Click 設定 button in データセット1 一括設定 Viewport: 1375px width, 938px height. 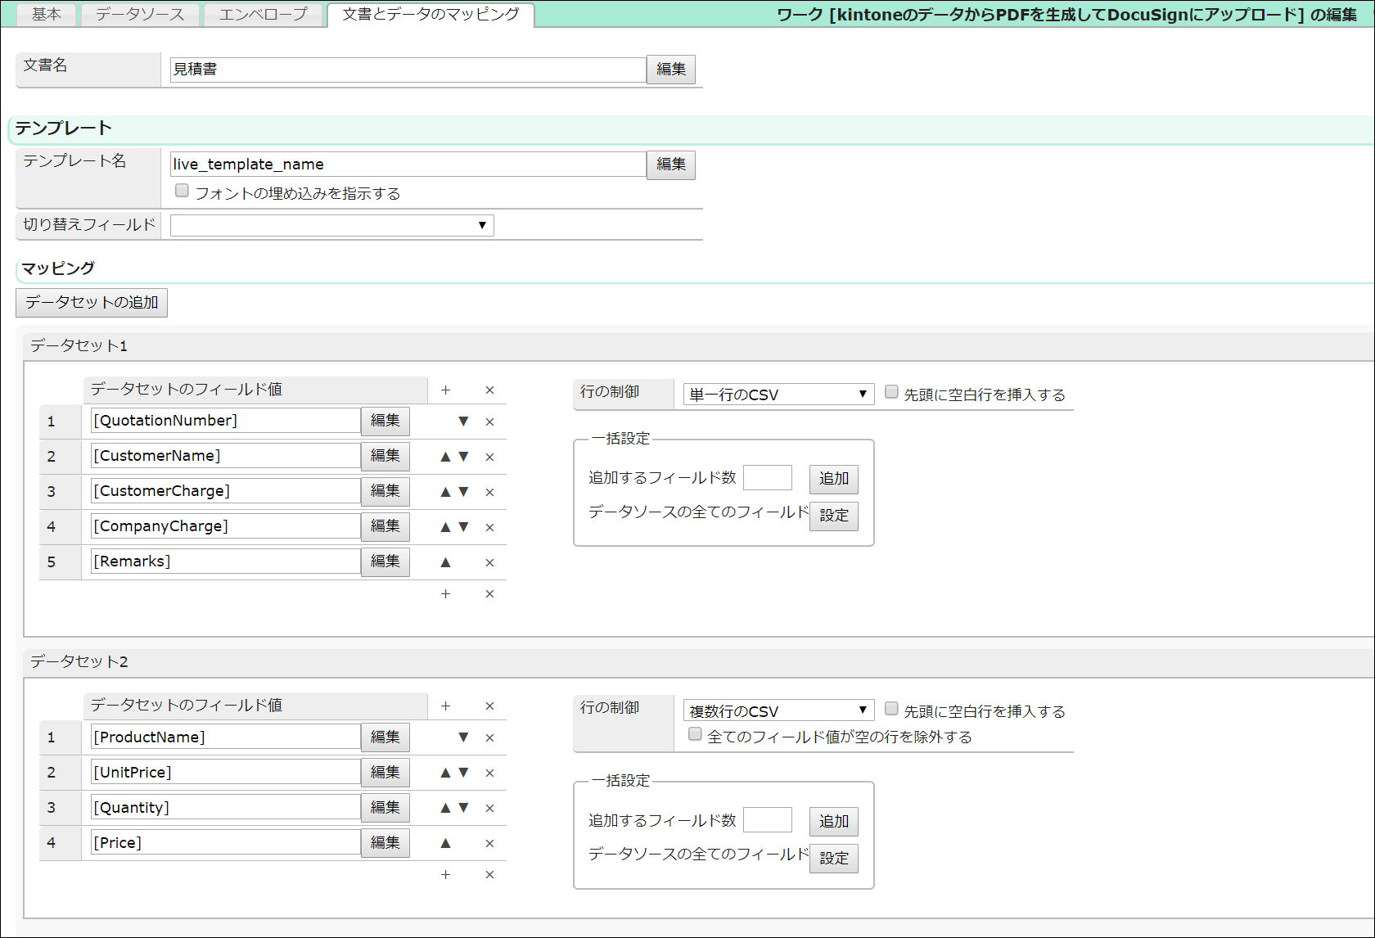pos(833,516)
